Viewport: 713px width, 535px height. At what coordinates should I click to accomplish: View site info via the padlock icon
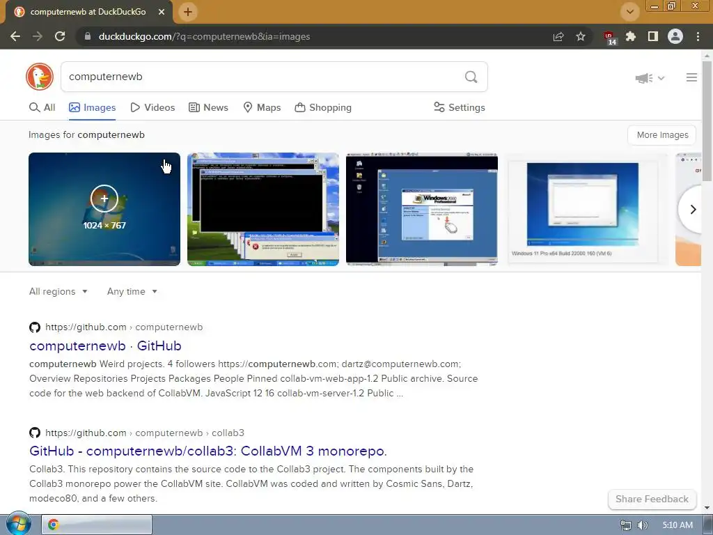tap(88, 36)
